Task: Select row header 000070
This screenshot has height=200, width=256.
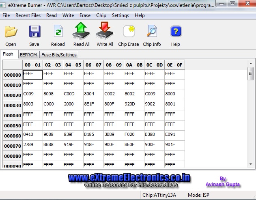Action: (13, 146)
